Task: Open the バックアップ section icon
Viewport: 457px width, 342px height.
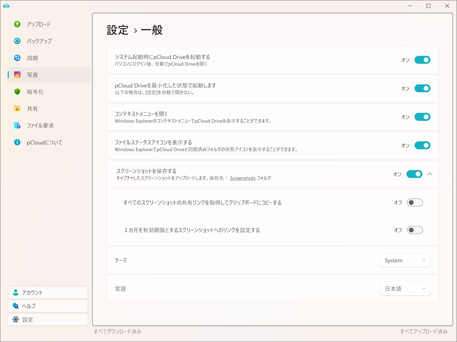Action: point(17,41)
